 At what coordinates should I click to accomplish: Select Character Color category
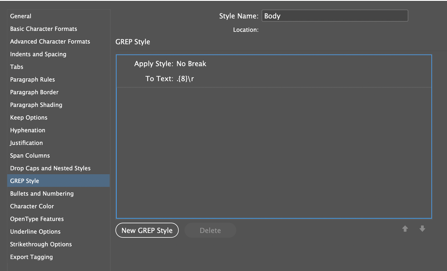pos(59,206)
